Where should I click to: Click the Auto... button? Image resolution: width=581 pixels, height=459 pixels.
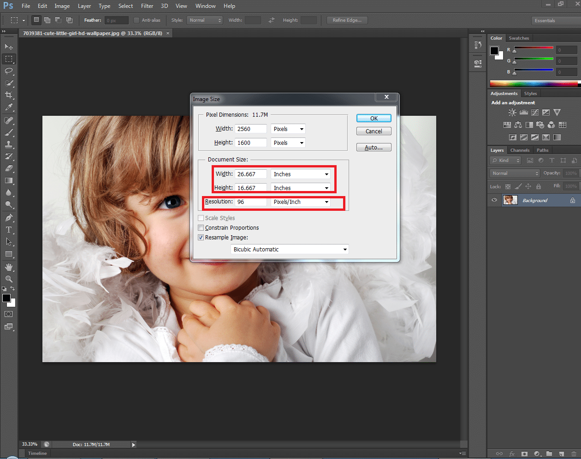pyautogui.click(x=373, y=148)
